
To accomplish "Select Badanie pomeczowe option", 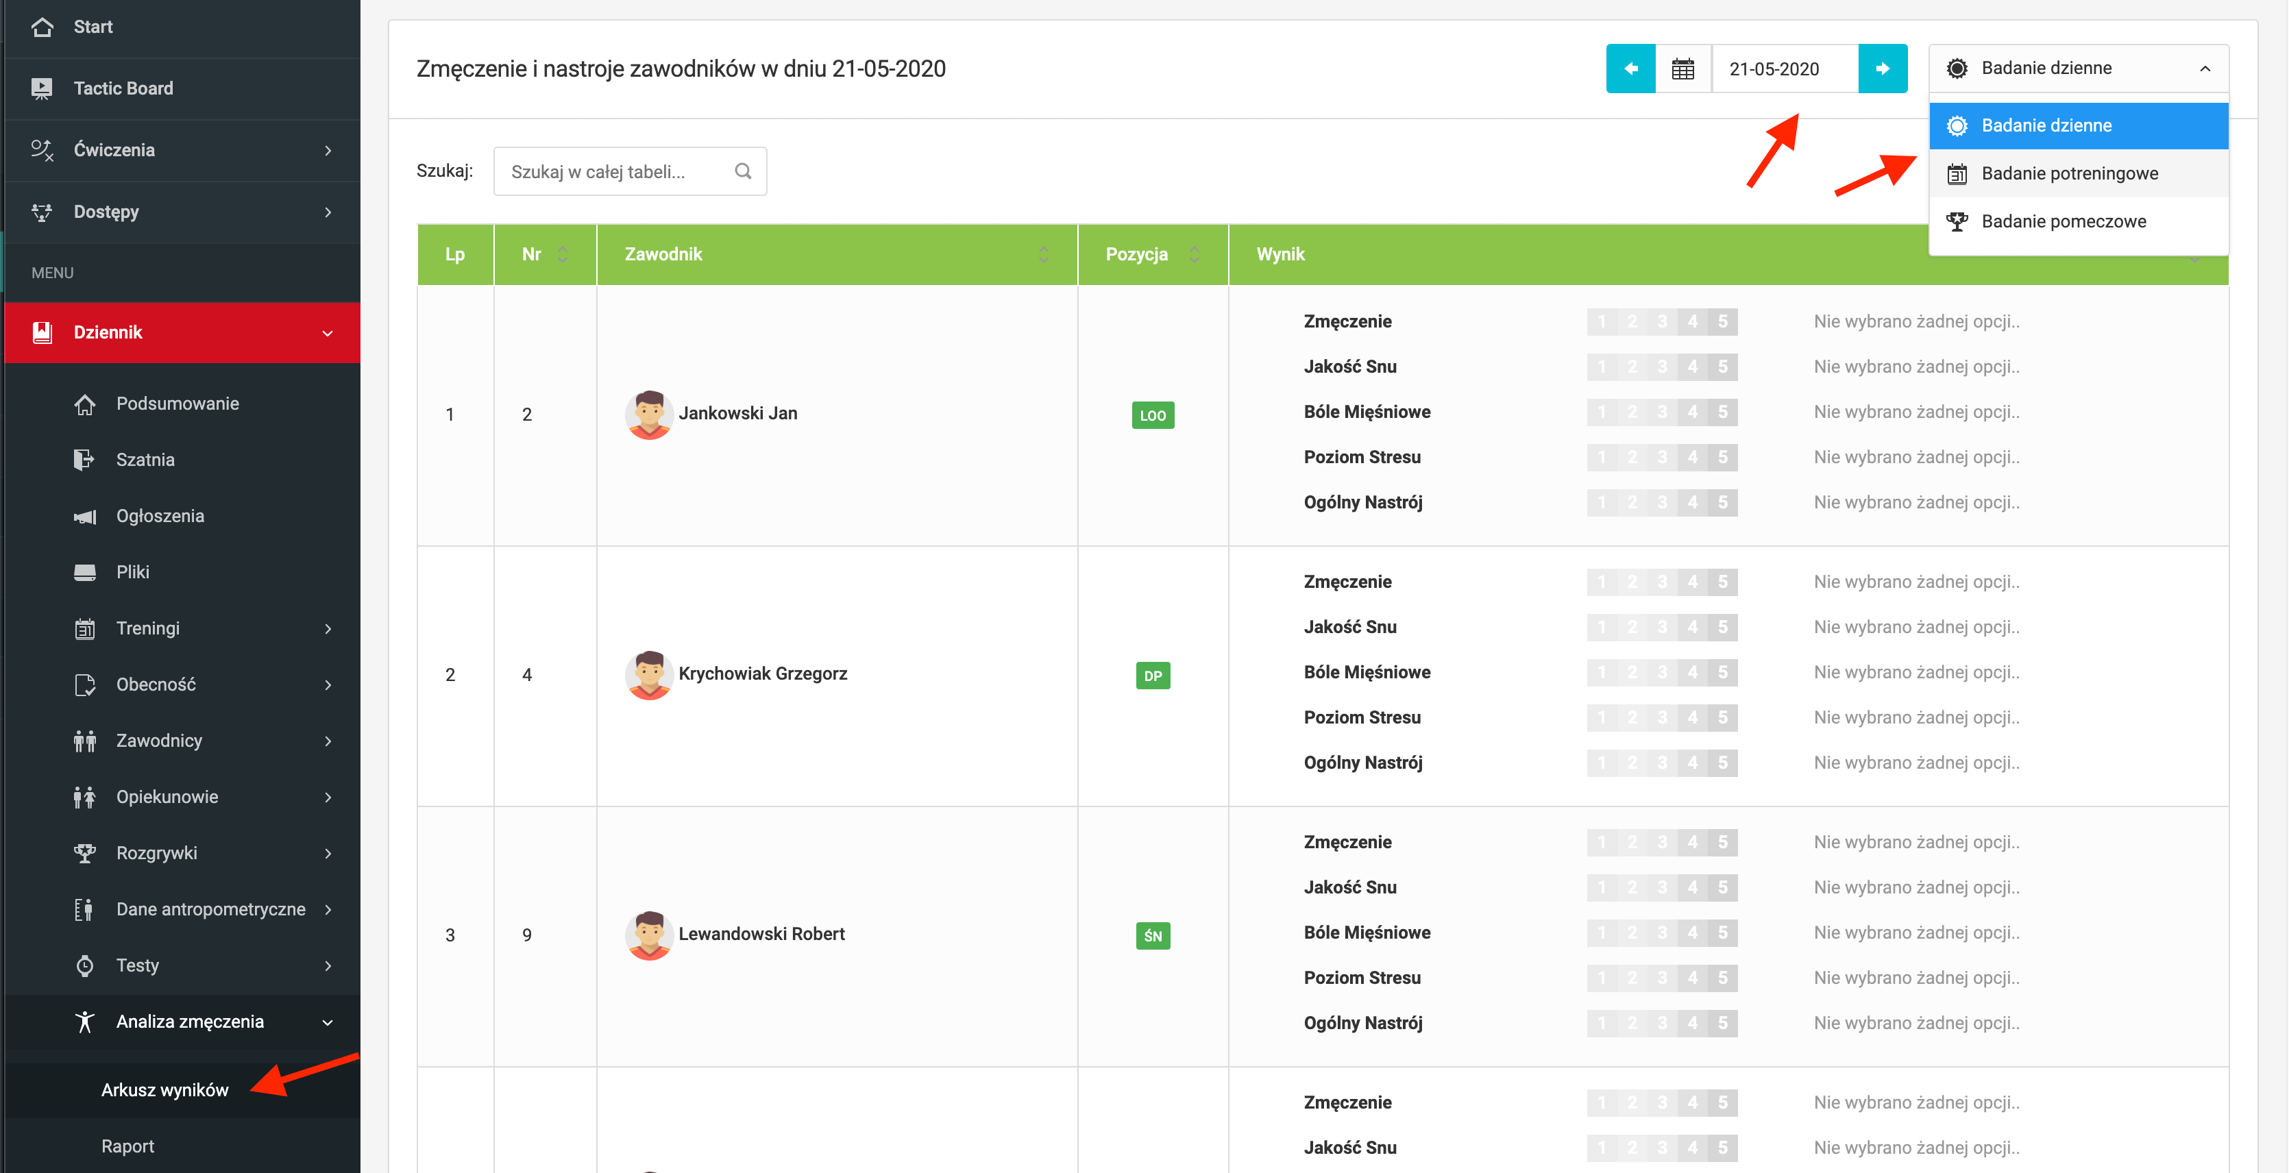I will [x=2064, y=221].
